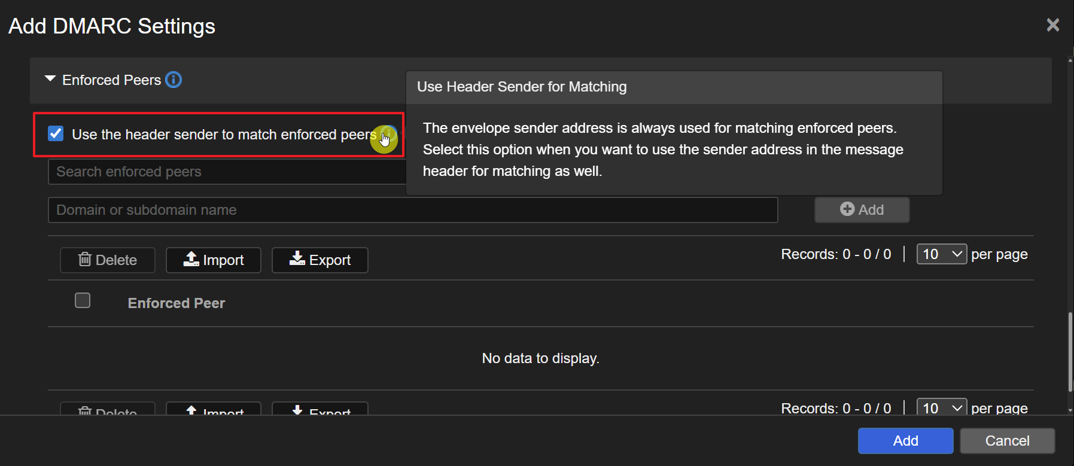
Task: Click the bottom Export button
Action: pos(320,409)
